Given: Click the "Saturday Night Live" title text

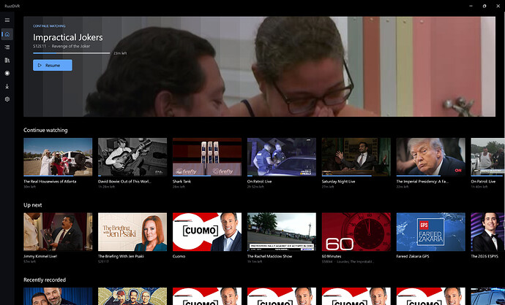Looking at the screenshot, I should tap(338, 182).
